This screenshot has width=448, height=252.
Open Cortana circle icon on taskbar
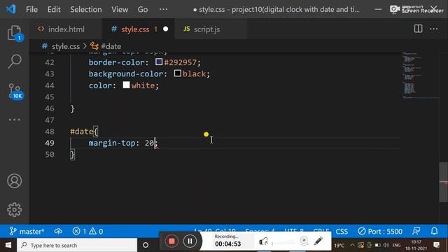click(146, 245)
